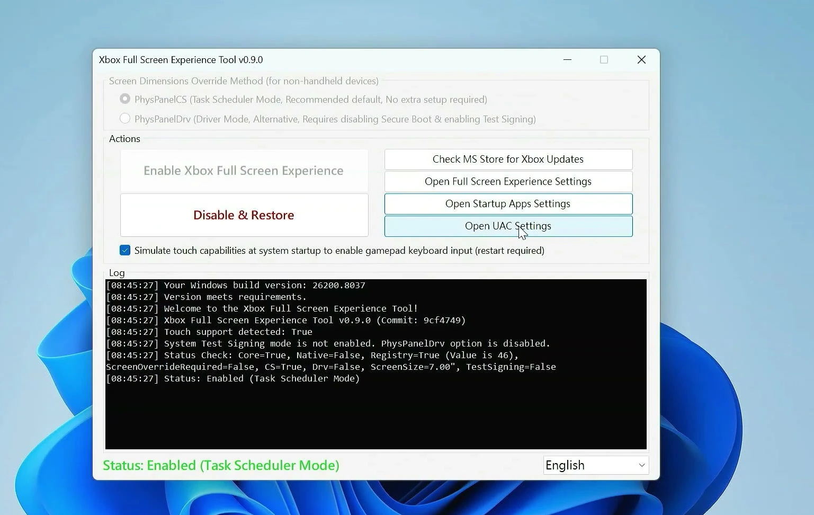Open Full Screen Experience Settings
This screenshot has height=515, width=814.
tap(508, 182)
